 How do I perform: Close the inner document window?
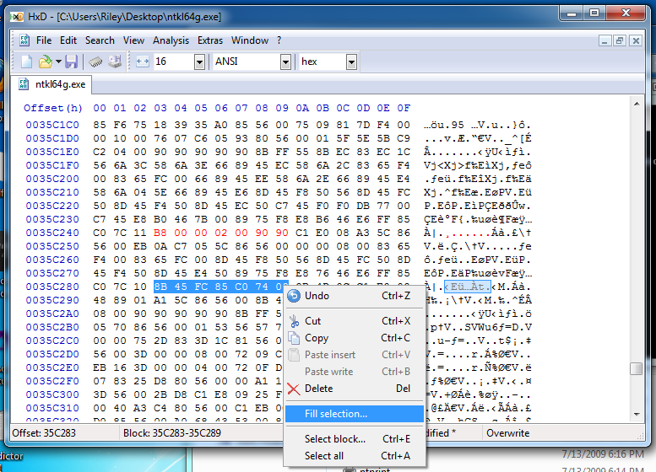(636, 40)
